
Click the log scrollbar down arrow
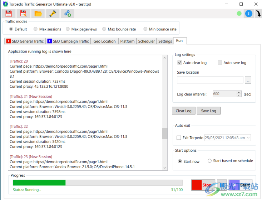coord(165,168)
